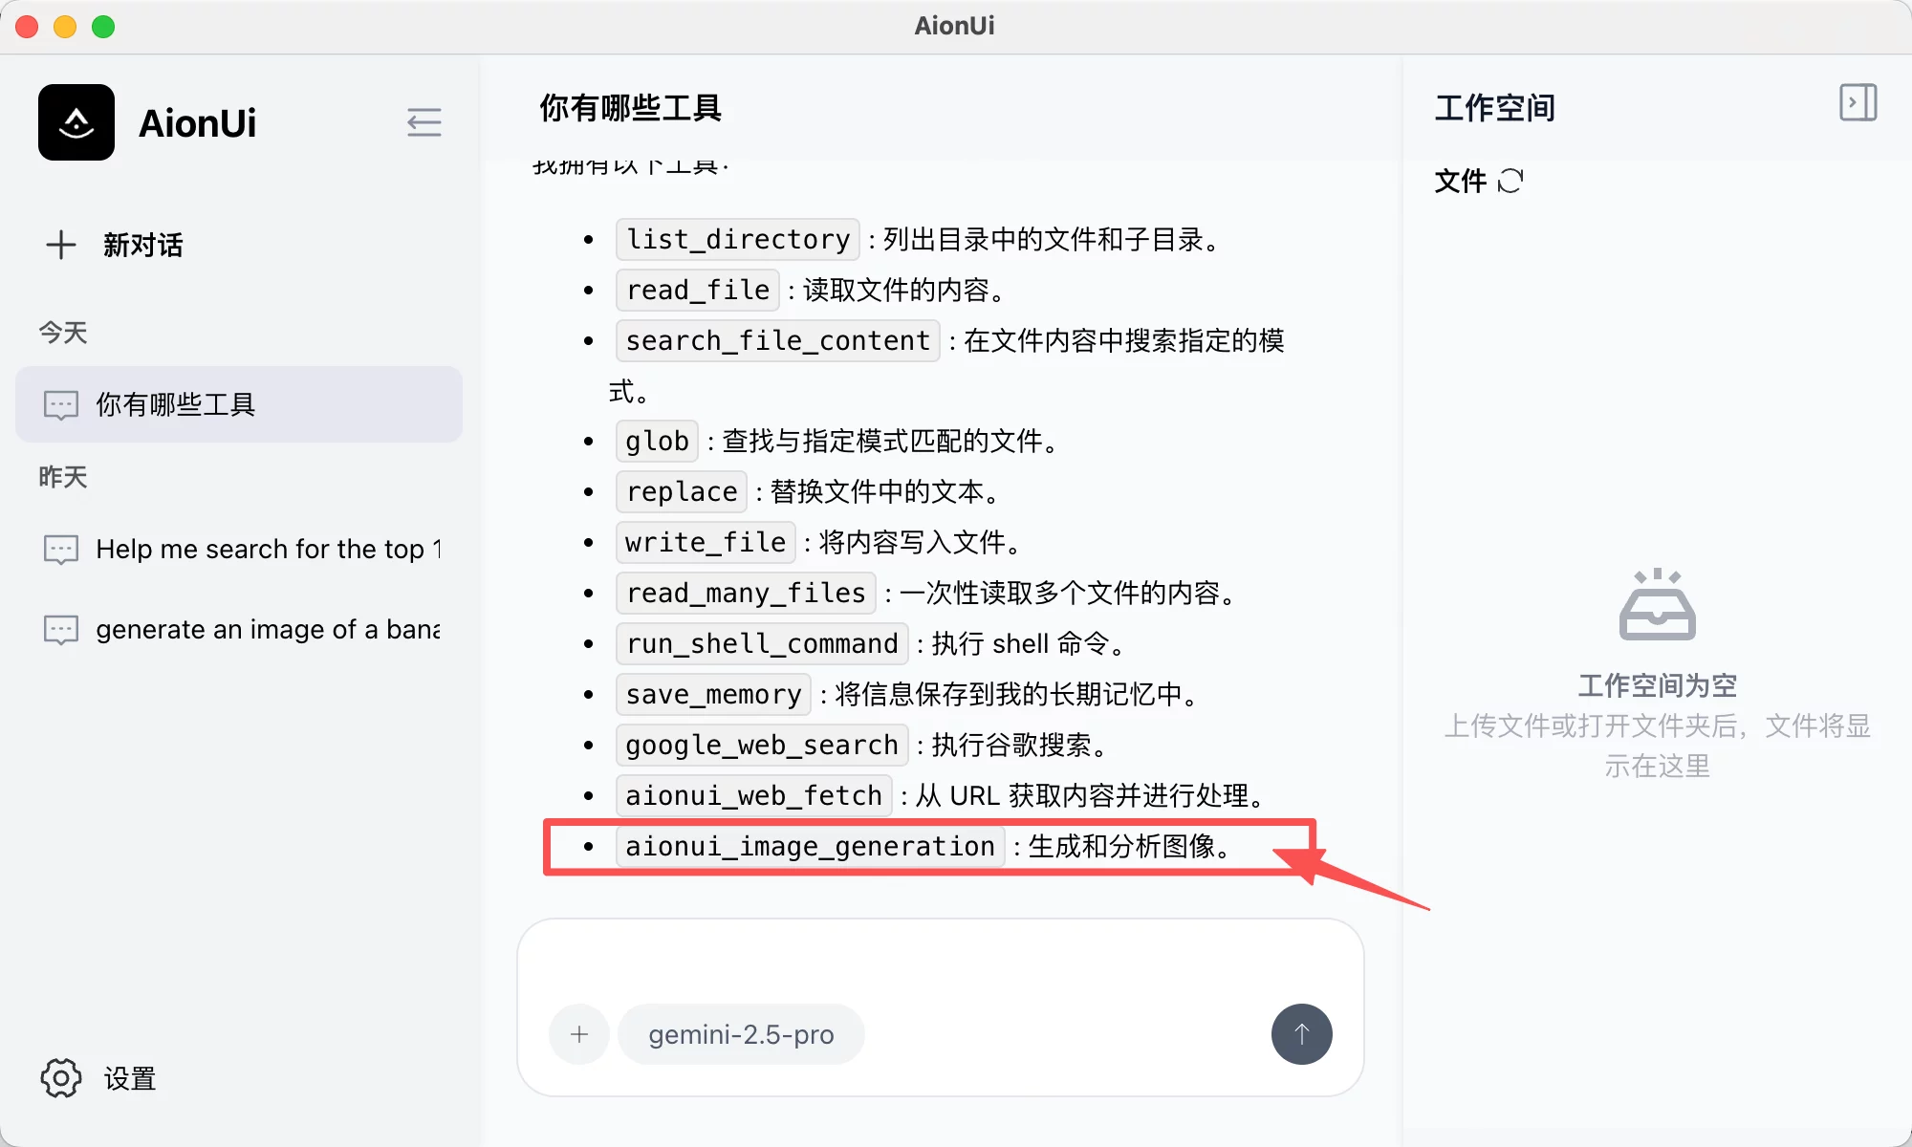
Task: Add attachment with the plus button
Action: coord(579,1034)
